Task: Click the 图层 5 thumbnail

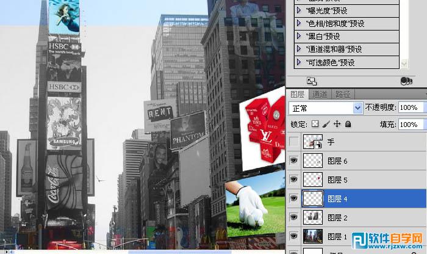Action: click(312, 180)
